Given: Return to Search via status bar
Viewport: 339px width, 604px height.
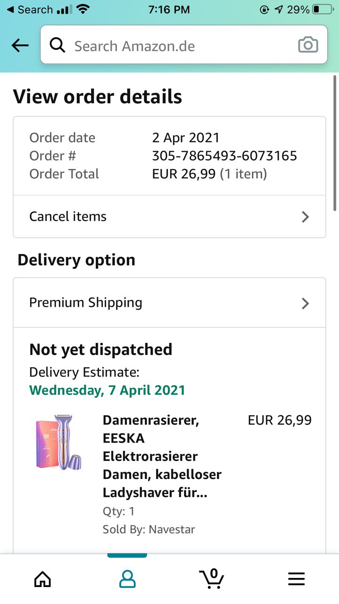Looking at the screenshot, I should pos(29,9).
